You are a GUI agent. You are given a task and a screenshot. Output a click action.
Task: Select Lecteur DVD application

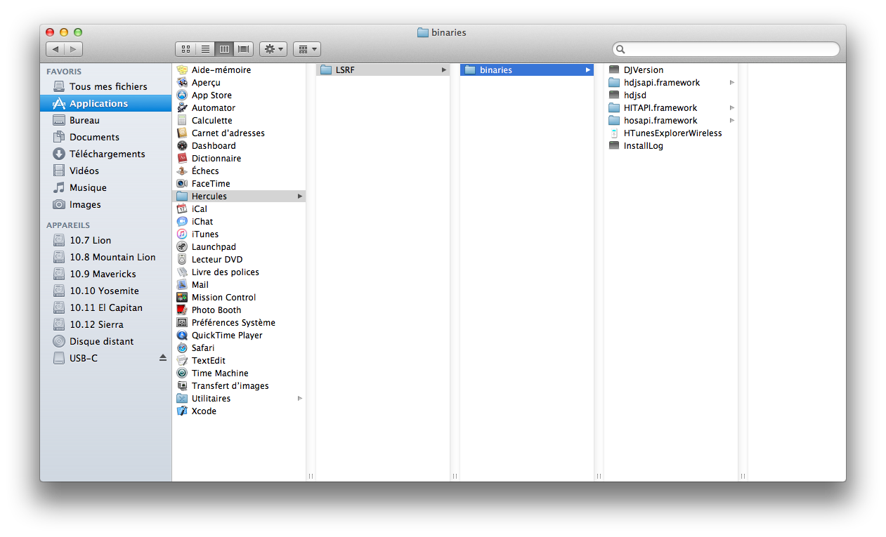(240, 259)
